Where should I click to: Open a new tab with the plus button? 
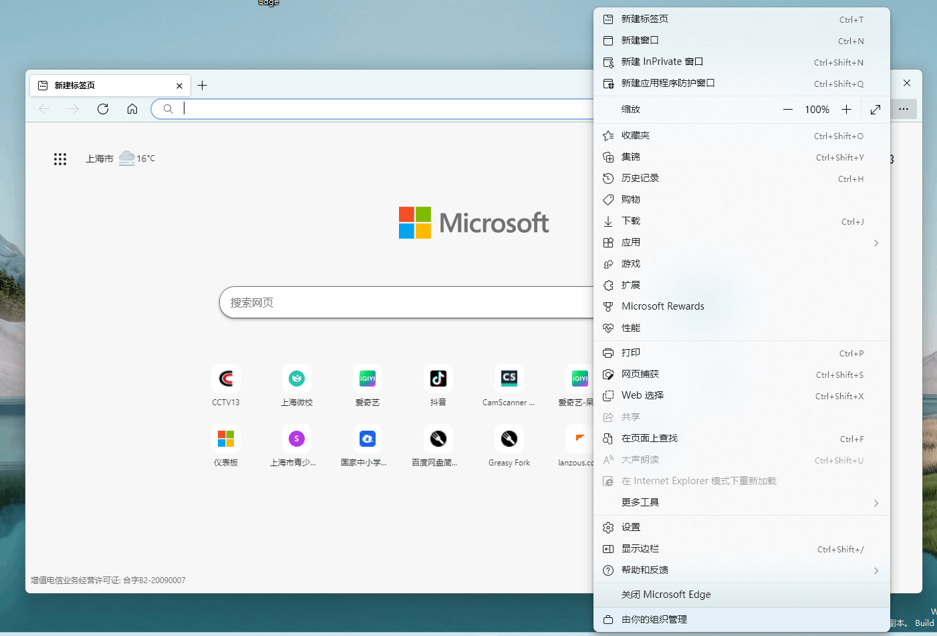203,86
